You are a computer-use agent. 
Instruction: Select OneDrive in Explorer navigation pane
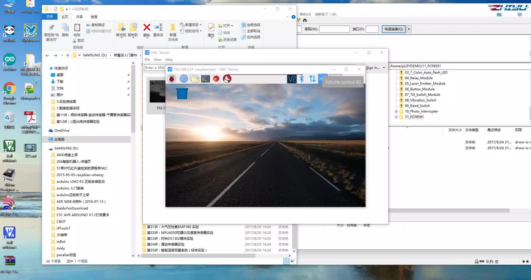[x=59, y=131]
